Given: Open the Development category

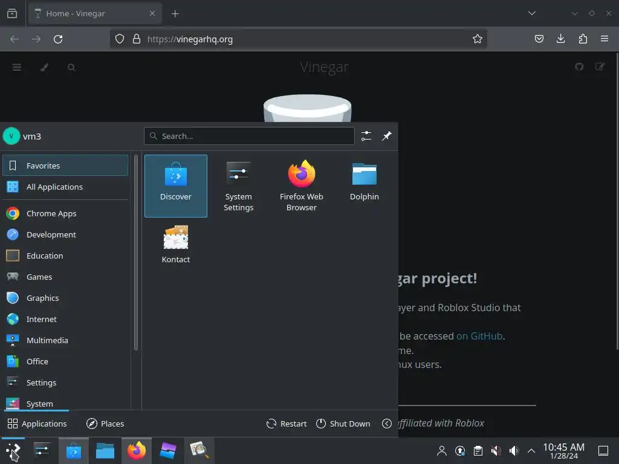Looking at the screenshot, I should click(65, 234).
